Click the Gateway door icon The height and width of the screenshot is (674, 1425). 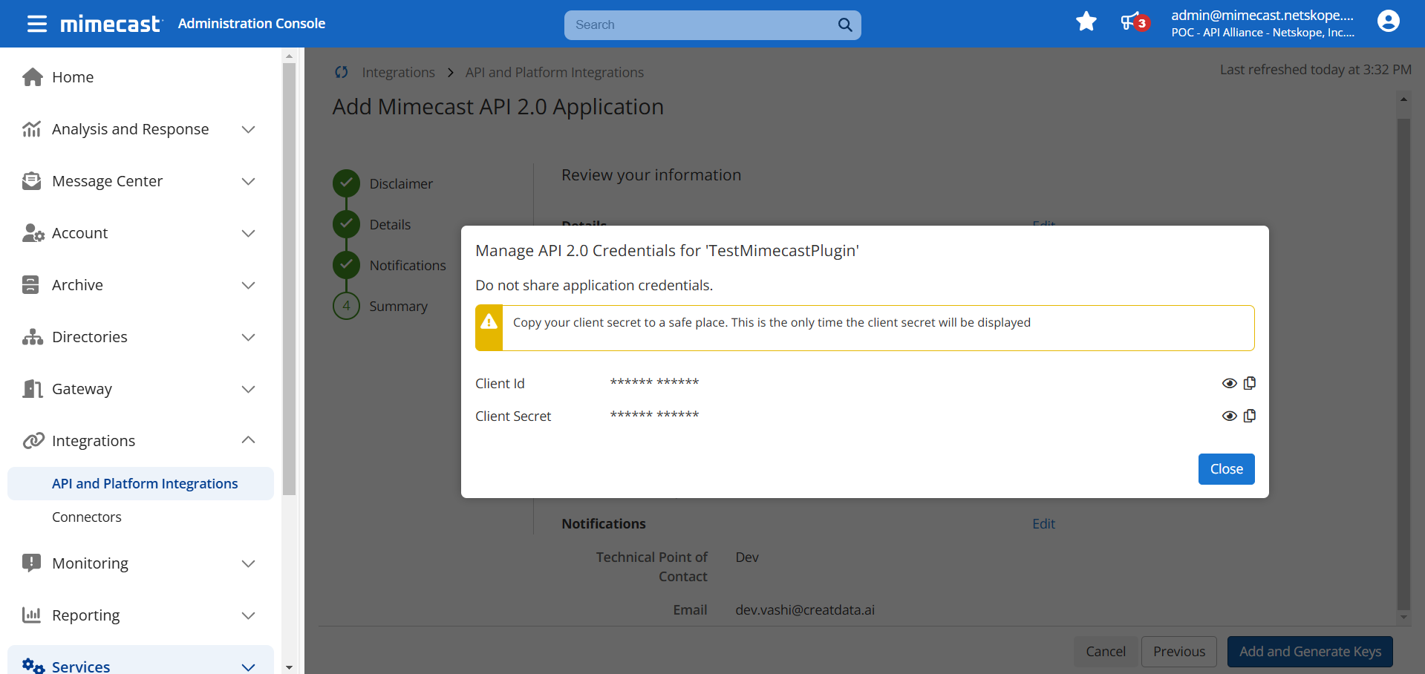pyautogui.click(x=32, y=389)
